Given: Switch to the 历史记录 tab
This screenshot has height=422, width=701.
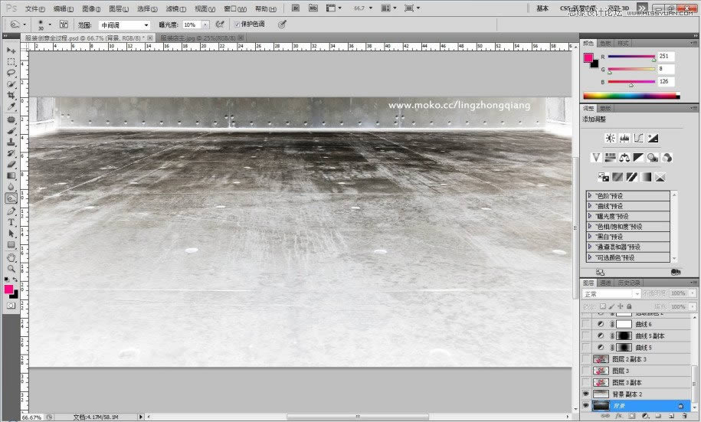Looking at the screenshot, I should tap(629, 283).
